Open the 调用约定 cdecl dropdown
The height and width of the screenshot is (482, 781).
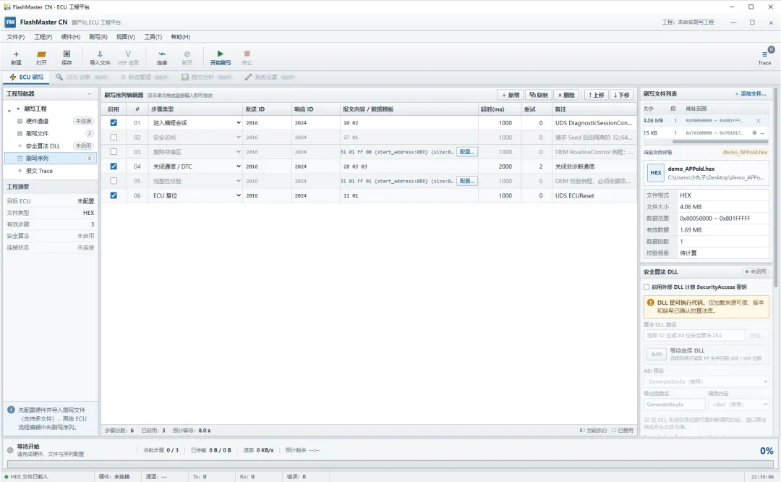tap(738, 405)
